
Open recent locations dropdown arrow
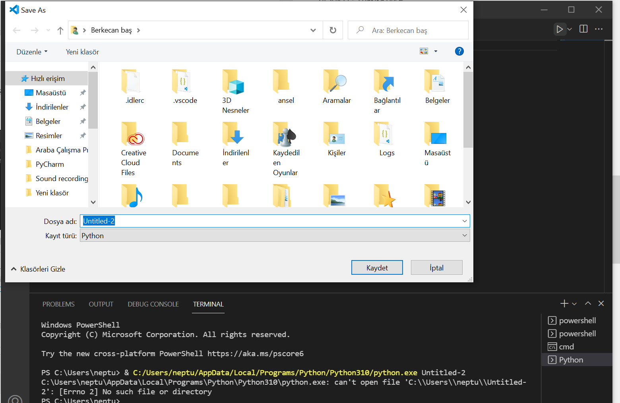pyautogui.click(x=48, y=31)
